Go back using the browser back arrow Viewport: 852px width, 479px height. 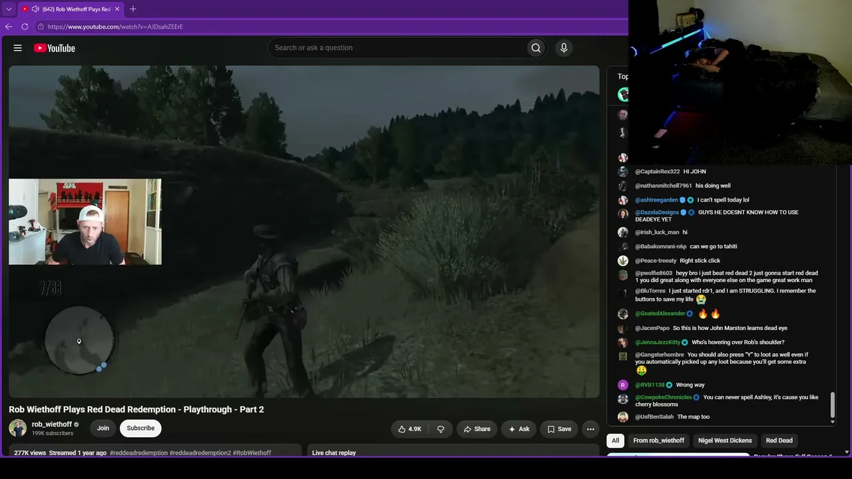coord(9,27)
